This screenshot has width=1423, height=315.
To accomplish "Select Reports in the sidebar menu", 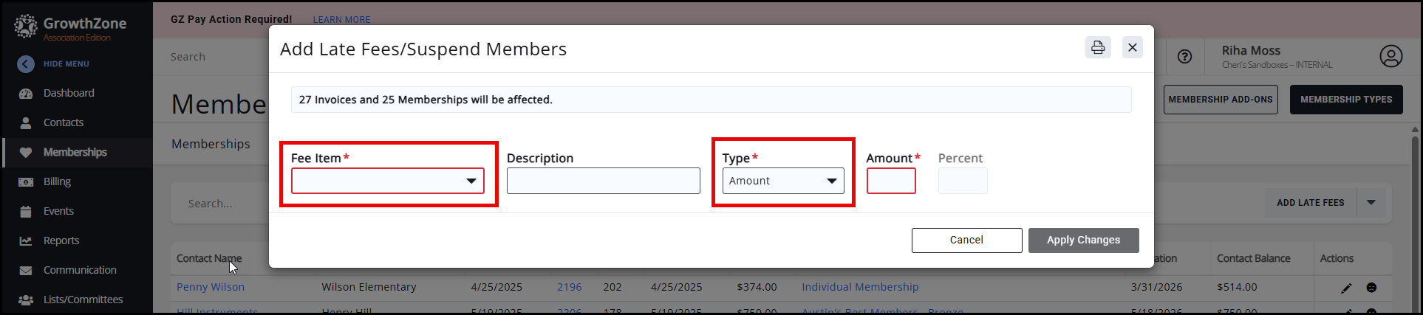I will 61,240.
